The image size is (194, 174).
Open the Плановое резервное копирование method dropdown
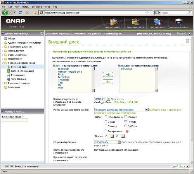click(x=121, y=110)
